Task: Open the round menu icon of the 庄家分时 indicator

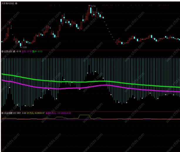Action: coord(2,52)
